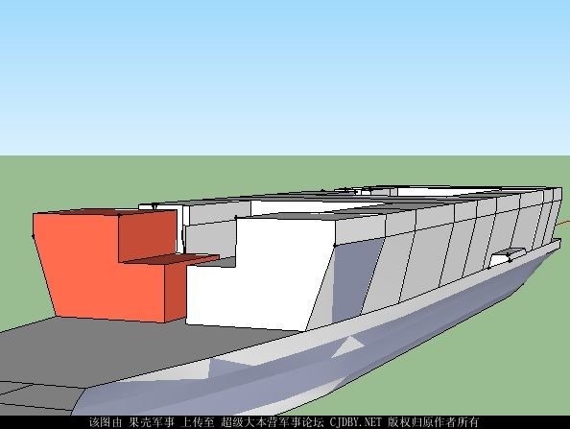Click the 版权归原作者所有 watermark text
This screenshot has height=429, width=570.
[433, 422]
